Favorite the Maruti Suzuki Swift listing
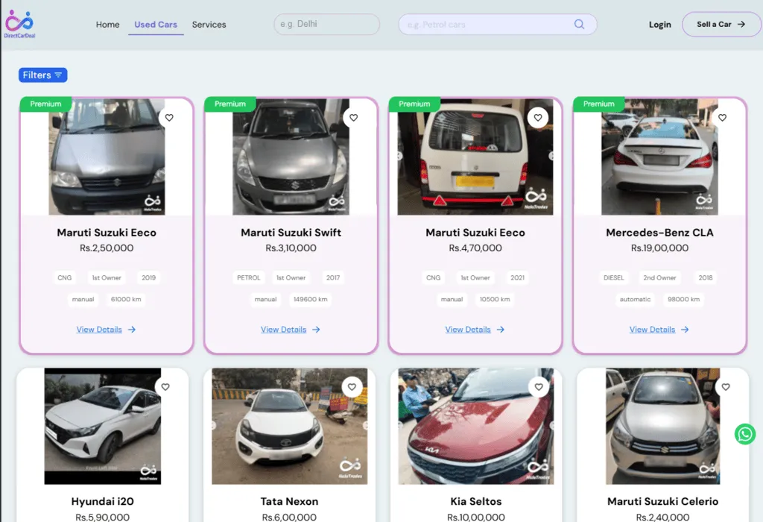The image size is (763, 522). click(x=353, y=118)
